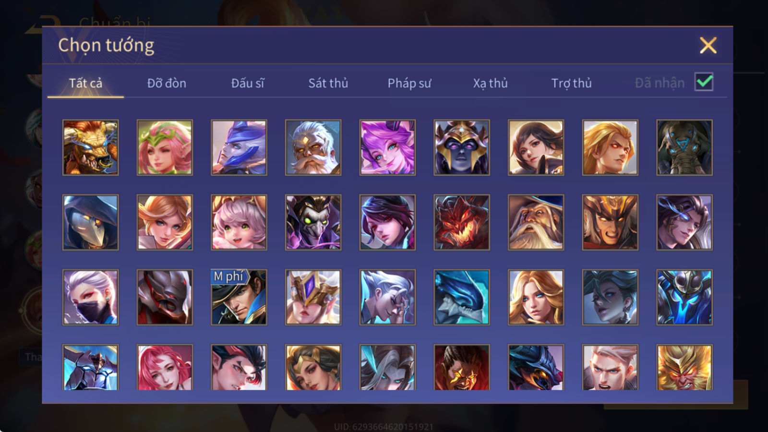Filter heroes by Xạ thủ
Screen dimensions: 768x432
pyautogui.click(x=490, y=83)
